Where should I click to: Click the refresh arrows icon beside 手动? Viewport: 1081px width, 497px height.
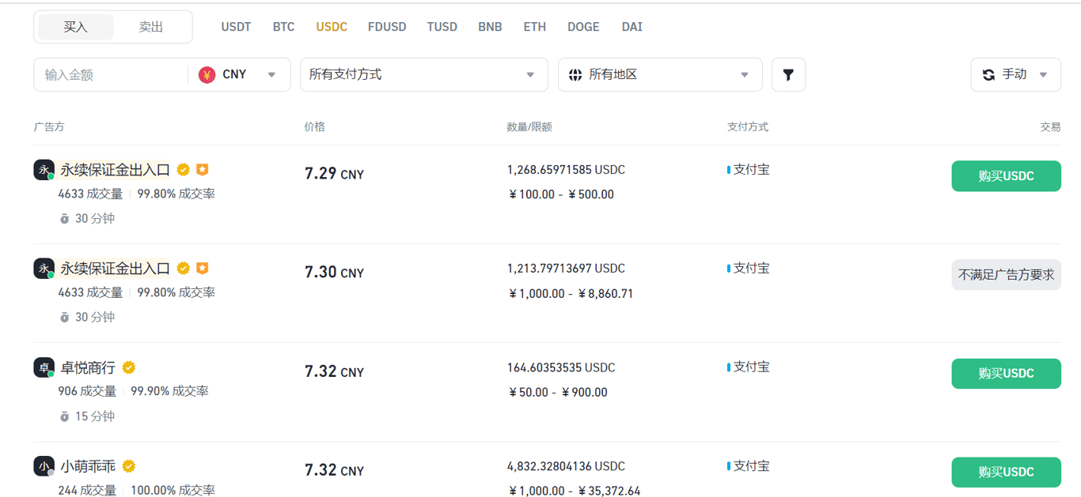988,74
